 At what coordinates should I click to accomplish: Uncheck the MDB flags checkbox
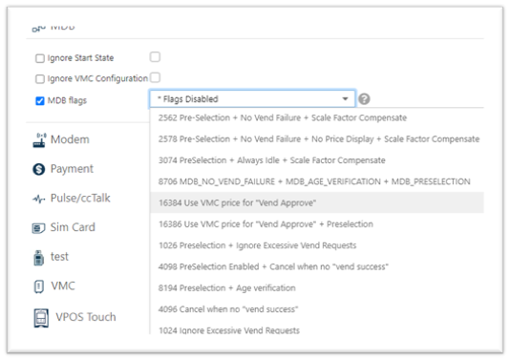[40, 101]
